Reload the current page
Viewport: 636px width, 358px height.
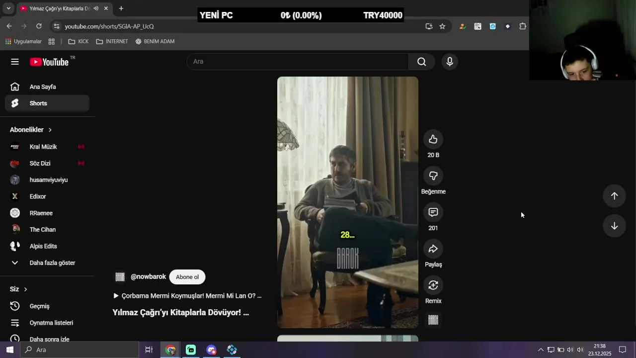[x=39, y=26]
